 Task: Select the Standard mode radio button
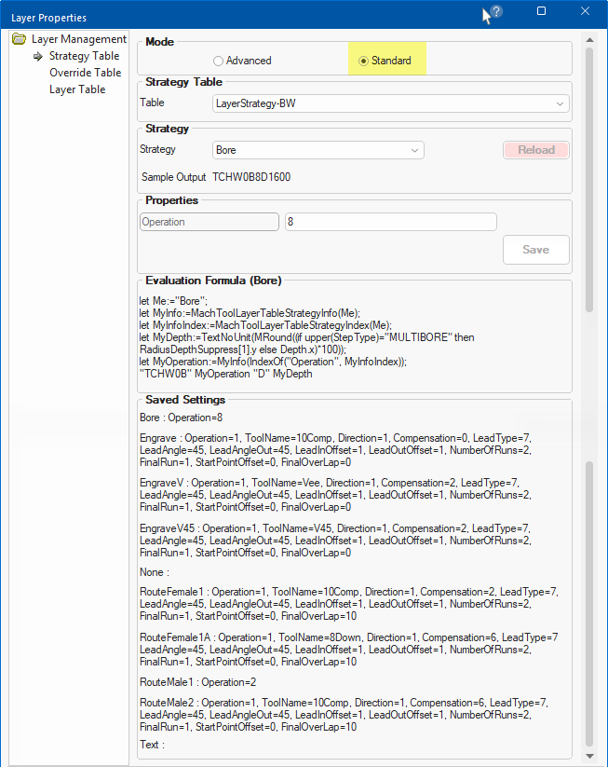[x=363, y=61]
